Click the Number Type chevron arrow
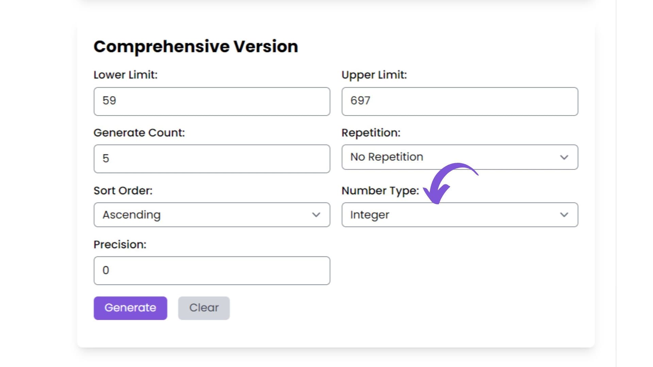 (564, 215)
